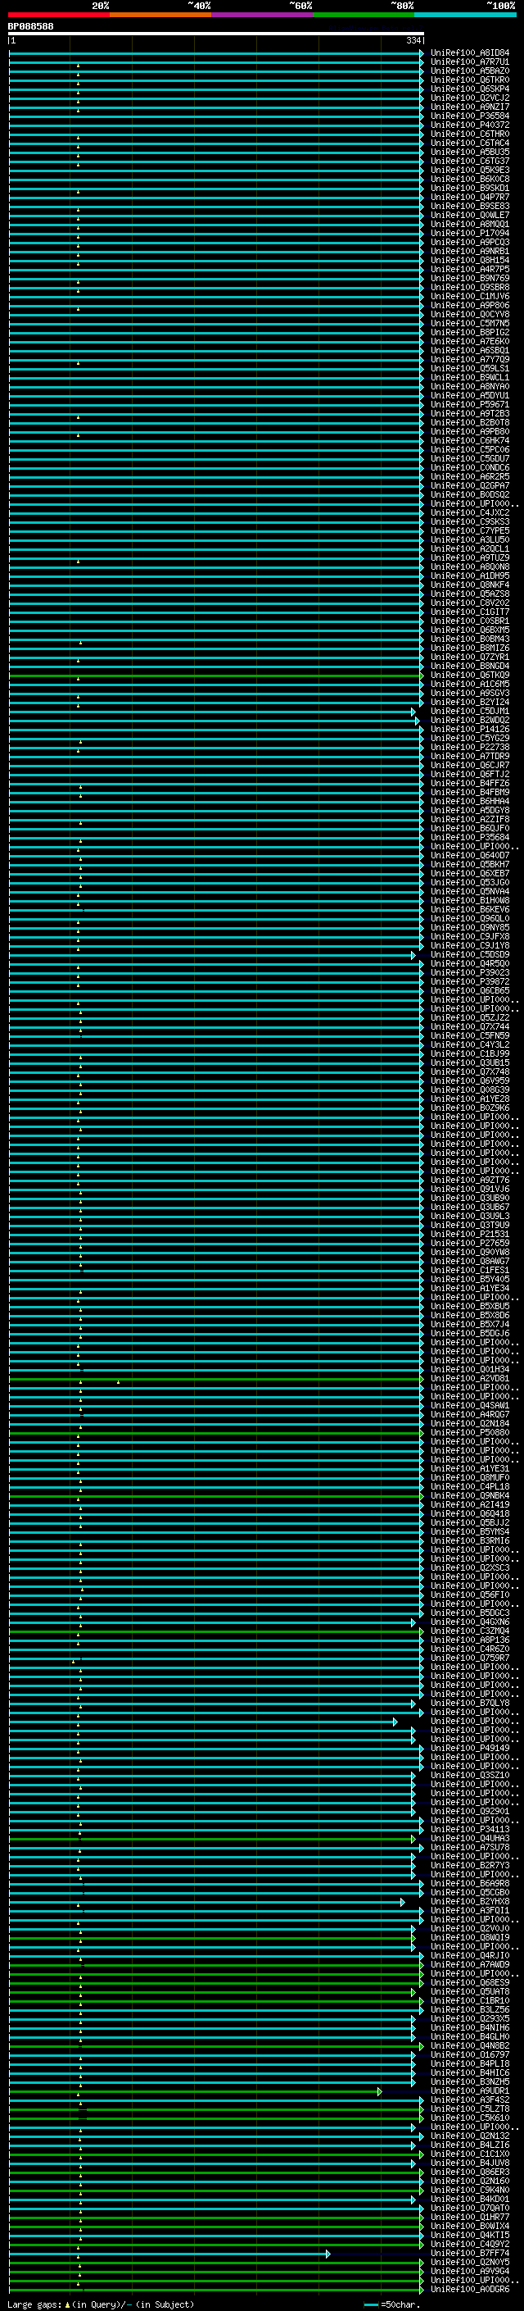Select the UniRef100_P27659 label
Screen dimensions: 524x2311
point(470,1244)
